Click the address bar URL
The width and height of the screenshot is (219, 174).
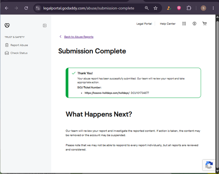pyautogui.click(x=88, y=8)
